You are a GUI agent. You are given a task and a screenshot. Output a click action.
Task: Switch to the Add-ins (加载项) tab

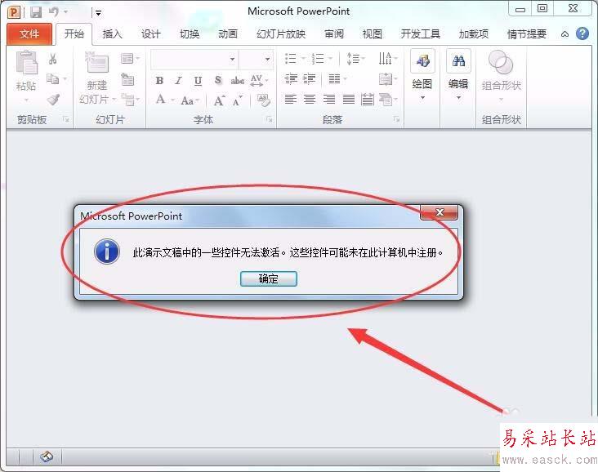pyautogui.click(x=474, y=34)
